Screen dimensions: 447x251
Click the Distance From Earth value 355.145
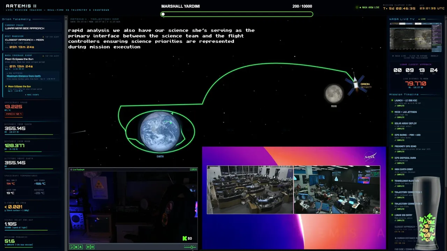coord(15,128)
